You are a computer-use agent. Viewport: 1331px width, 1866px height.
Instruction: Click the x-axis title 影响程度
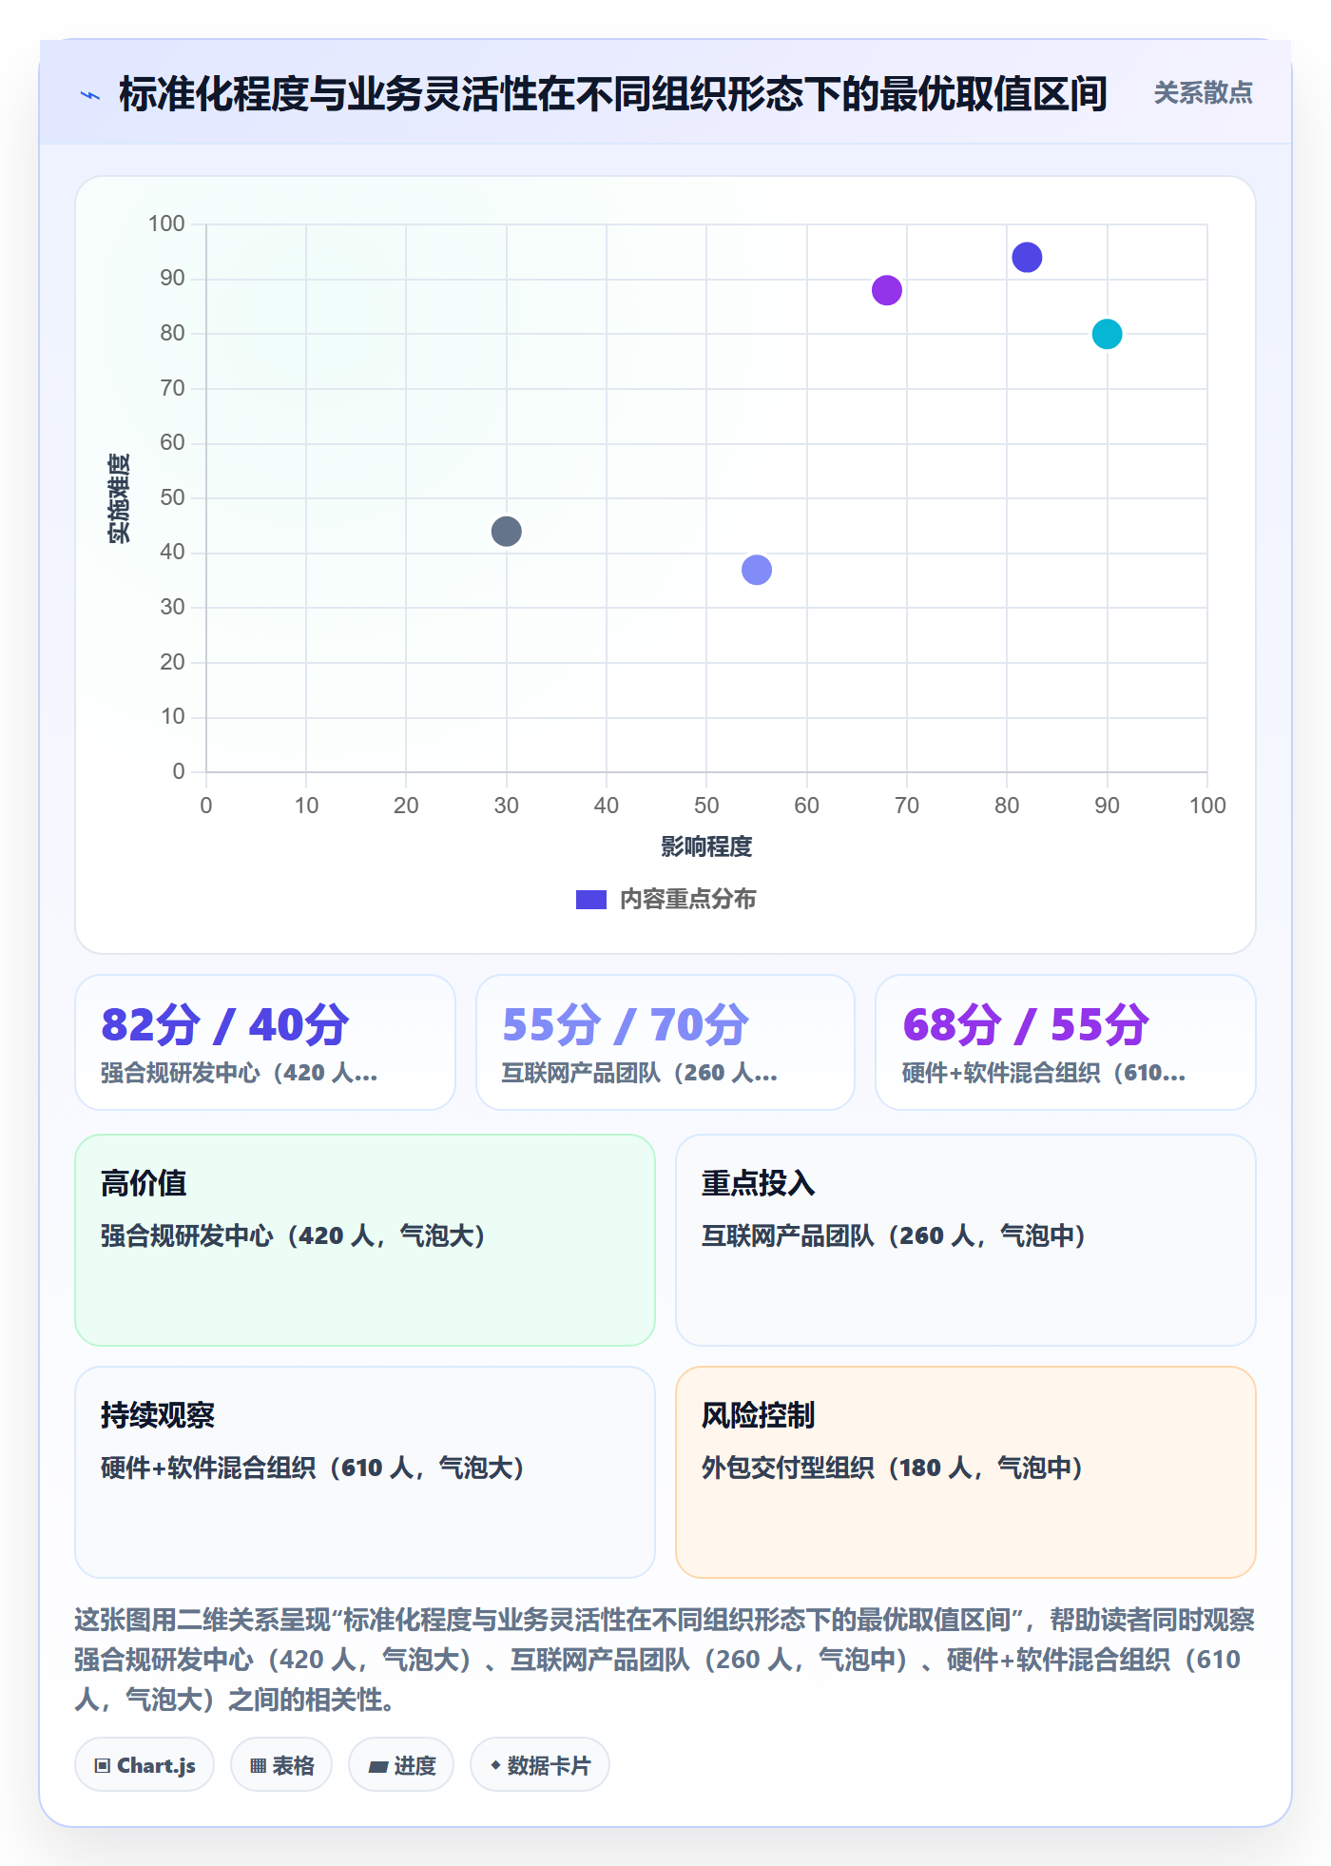point(706,846)
